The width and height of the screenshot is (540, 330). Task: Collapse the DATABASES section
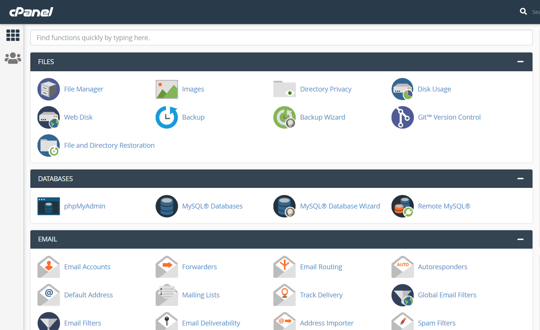520,178
